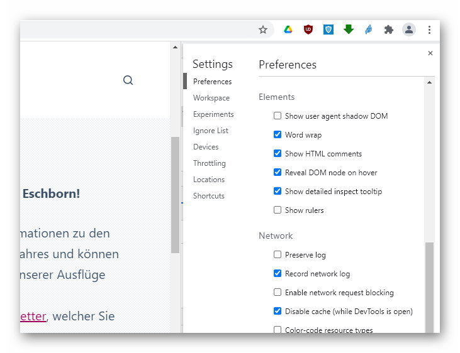This screenshot has width=460, height=353.
Task: Open the Experiments settings tab
Action: [x=213, y=114]
